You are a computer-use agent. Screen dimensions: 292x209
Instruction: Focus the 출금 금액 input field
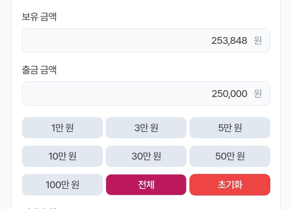(146, 94)
